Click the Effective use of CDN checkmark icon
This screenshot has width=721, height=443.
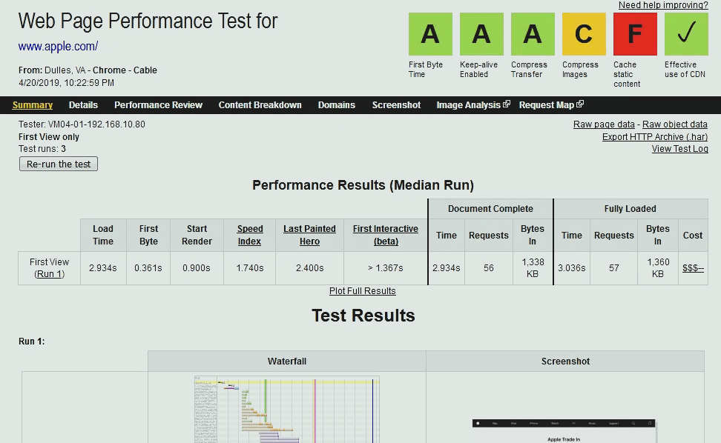coord(685,34)
